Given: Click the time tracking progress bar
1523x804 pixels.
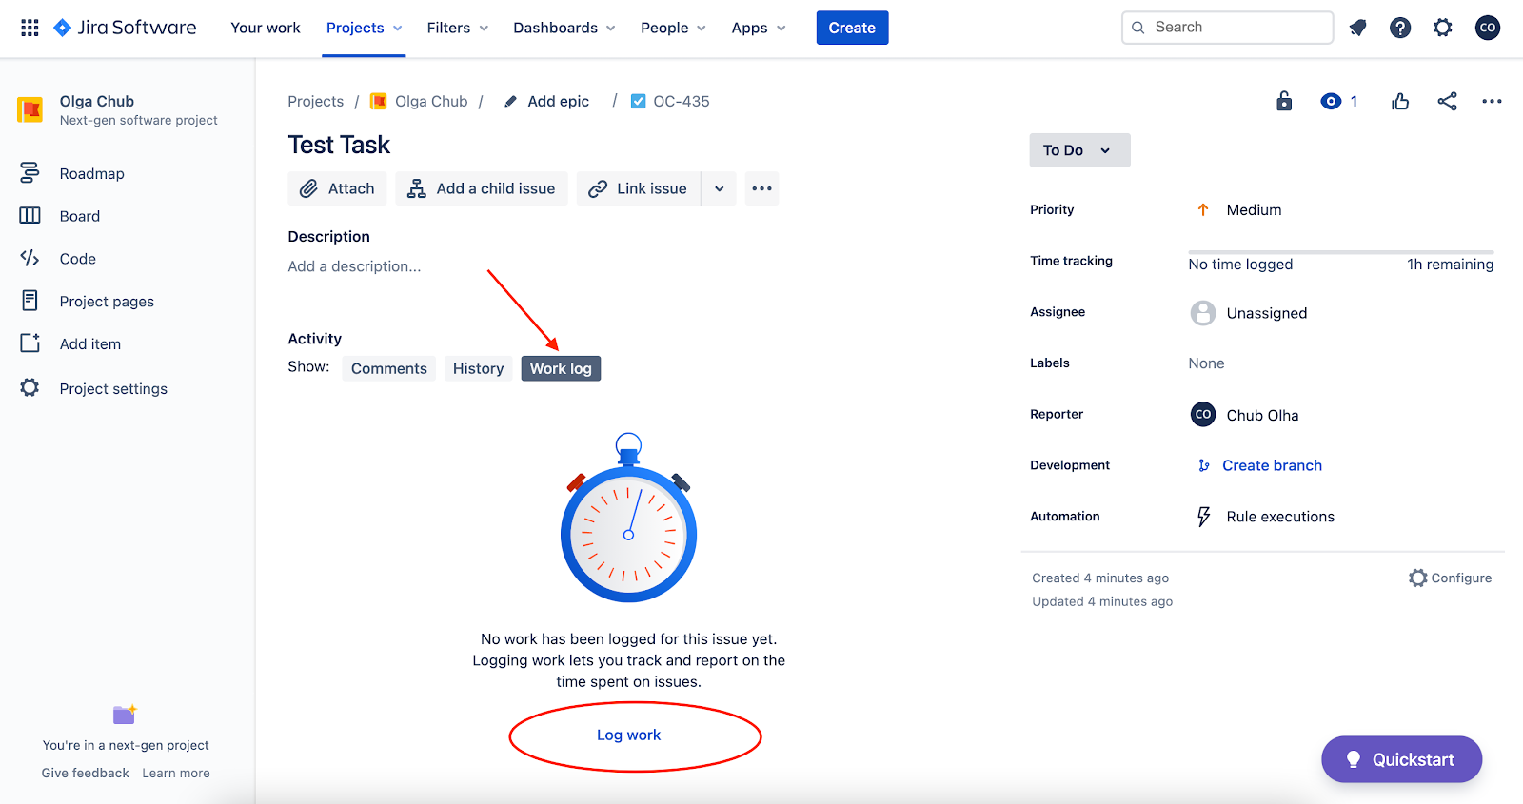Looking at the screenshot, I should [x=1340, y=253].
